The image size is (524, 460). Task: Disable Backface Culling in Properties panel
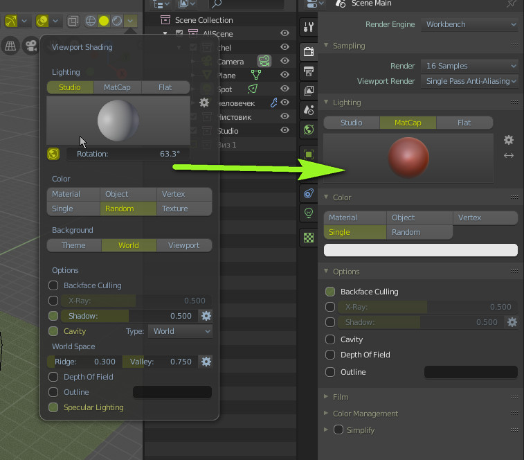coord(330,292)
